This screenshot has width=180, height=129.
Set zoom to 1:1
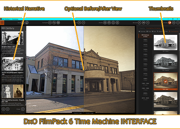[83, 23]
